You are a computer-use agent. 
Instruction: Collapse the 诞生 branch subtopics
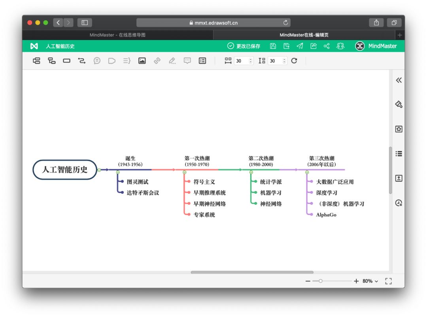[x=118, y=172]
